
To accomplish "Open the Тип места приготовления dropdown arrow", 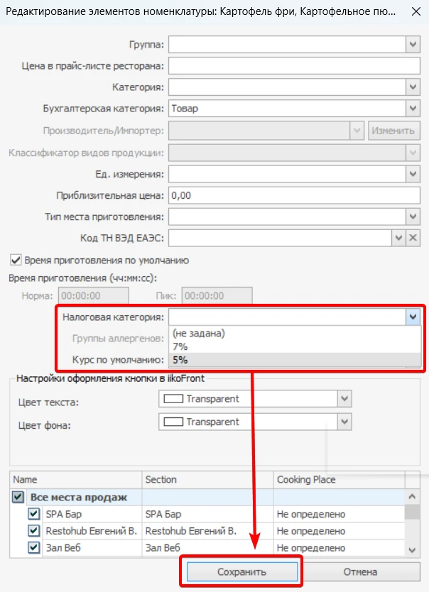I will 413,216.
